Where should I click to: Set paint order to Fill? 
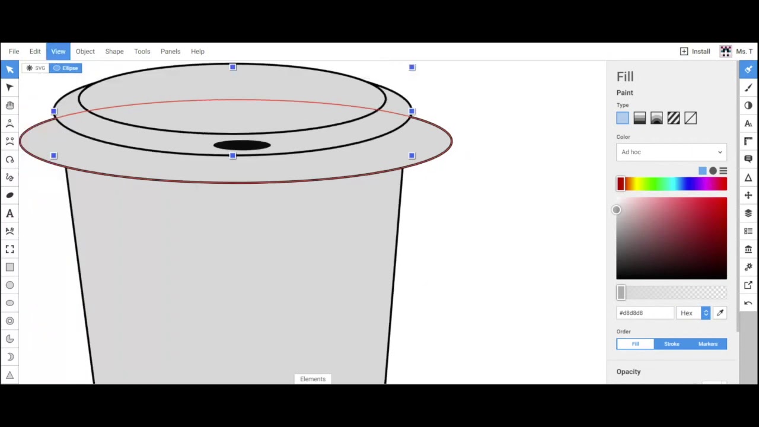tap(635, 344)
